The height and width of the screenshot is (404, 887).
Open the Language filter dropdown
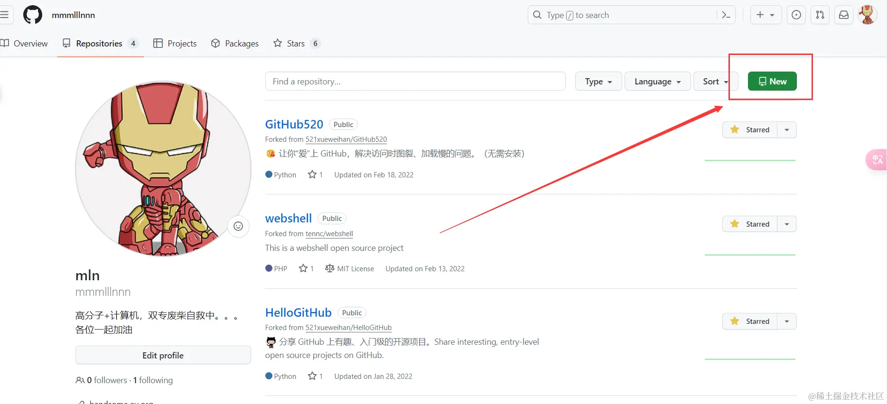(x=658, y=82)
